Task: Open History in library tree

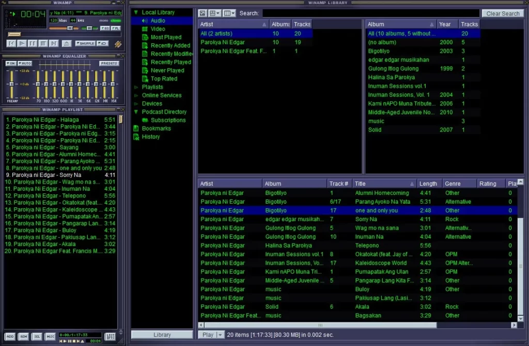Action: pos(150,137)
